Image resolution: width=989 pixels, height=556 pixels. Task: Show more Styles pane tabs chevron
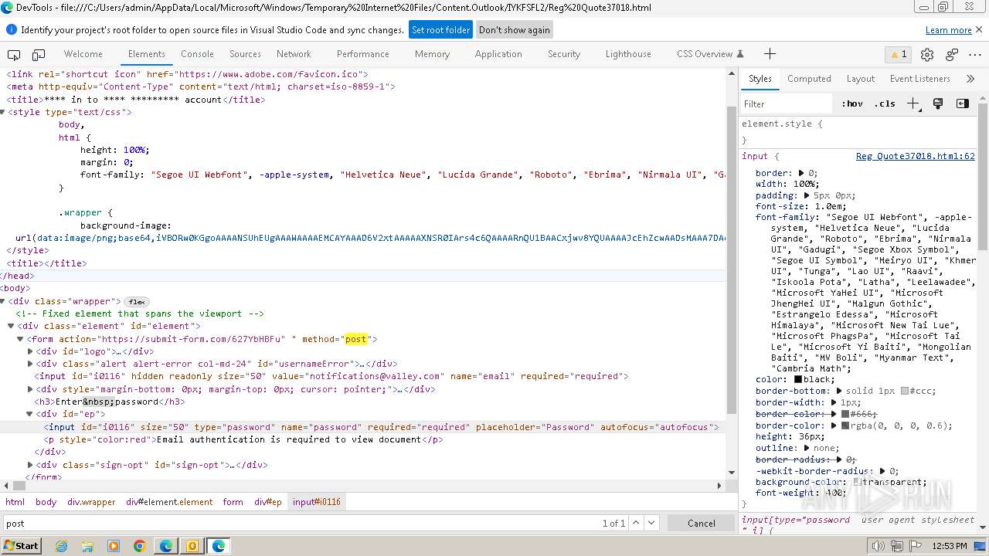click(x=970, y=79)
